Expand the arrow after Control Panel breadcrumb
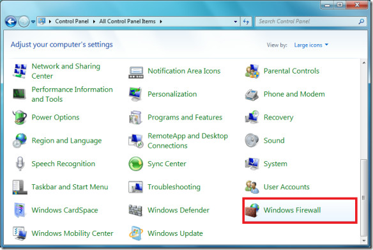The height and width of the screenshot is (250, 373). [x=94, y=22]
